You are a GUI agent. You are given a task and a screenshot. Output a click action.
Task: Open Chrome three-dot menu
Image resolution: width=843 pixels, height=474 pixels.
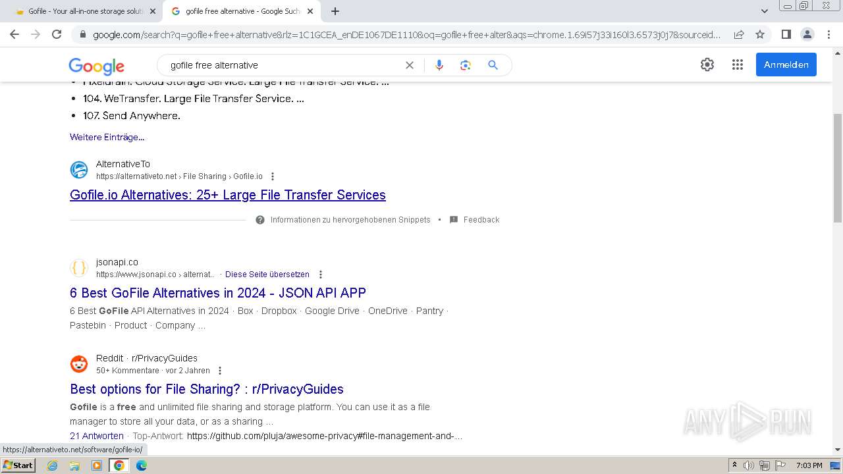[829, 34]
